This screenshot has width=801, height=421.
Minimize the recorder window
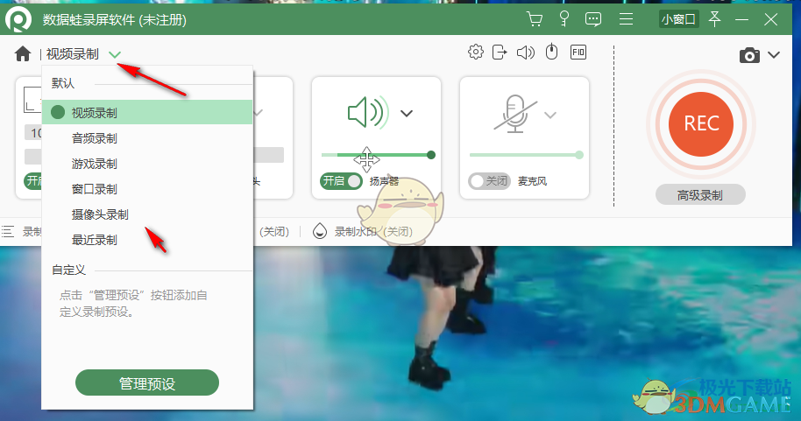click(741, 20)
